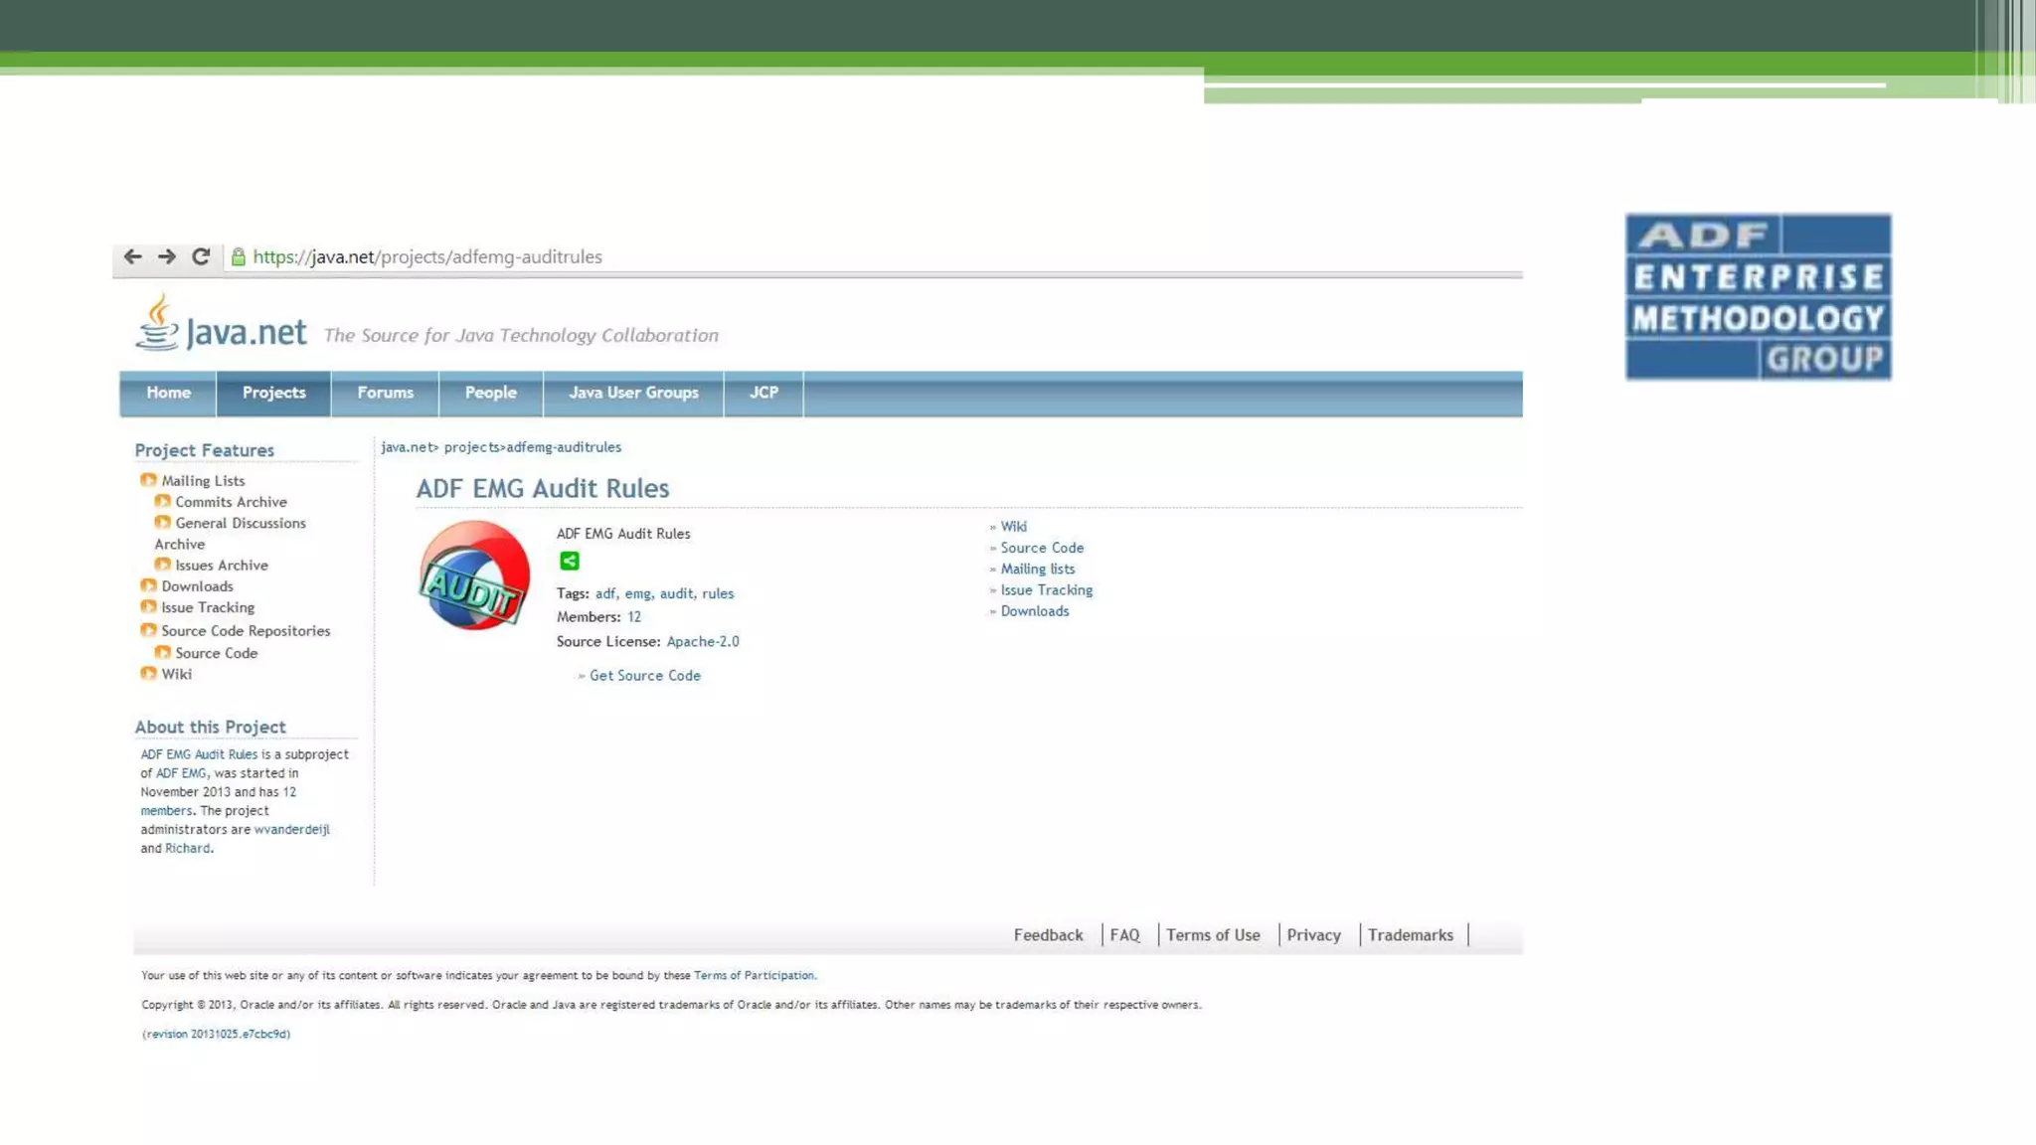Click orange arrow icon beside Mailing Lists
The height and width of the screenshot is (1145, 2036).
coord(148,480)
